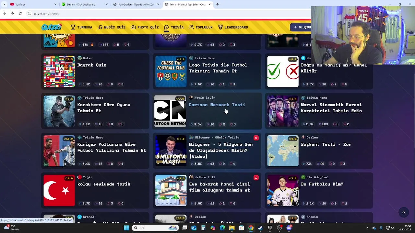Click the Oluştur create button
The height and width of the screenshot is (233, 415).
click(301, 27)
